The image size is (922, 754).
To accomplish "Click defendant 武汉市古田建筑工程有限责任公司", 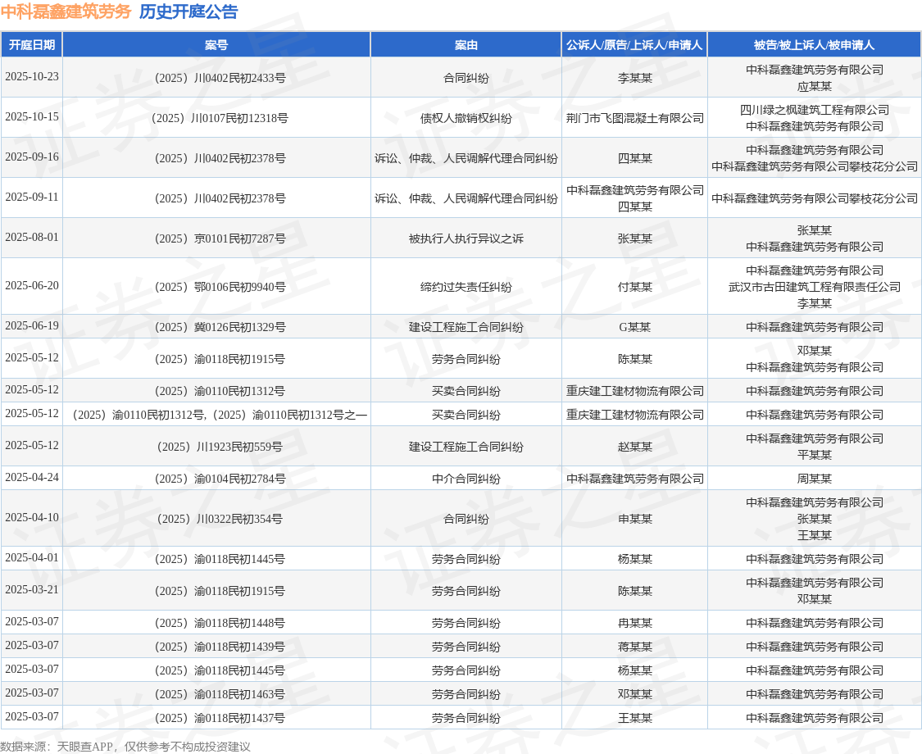I will coord(815,286).
